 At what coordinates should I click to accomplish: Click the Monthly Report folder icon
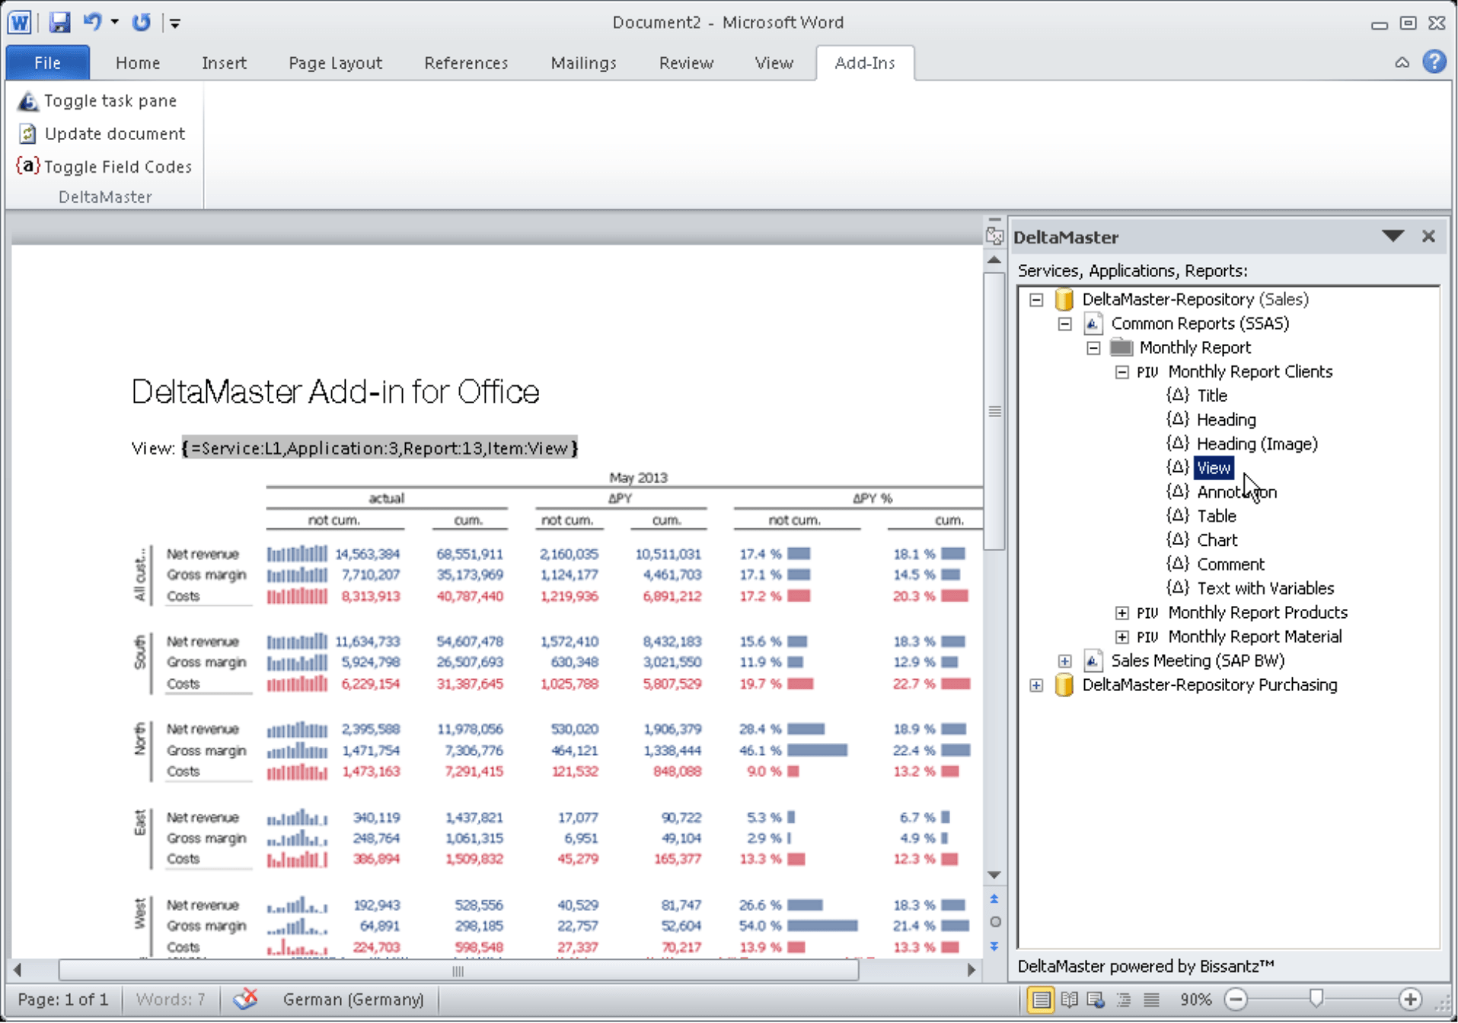tap(1121, 348)
